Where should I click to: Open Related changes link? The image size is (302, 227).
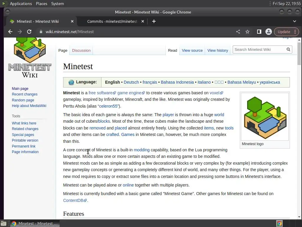point(25,129)
